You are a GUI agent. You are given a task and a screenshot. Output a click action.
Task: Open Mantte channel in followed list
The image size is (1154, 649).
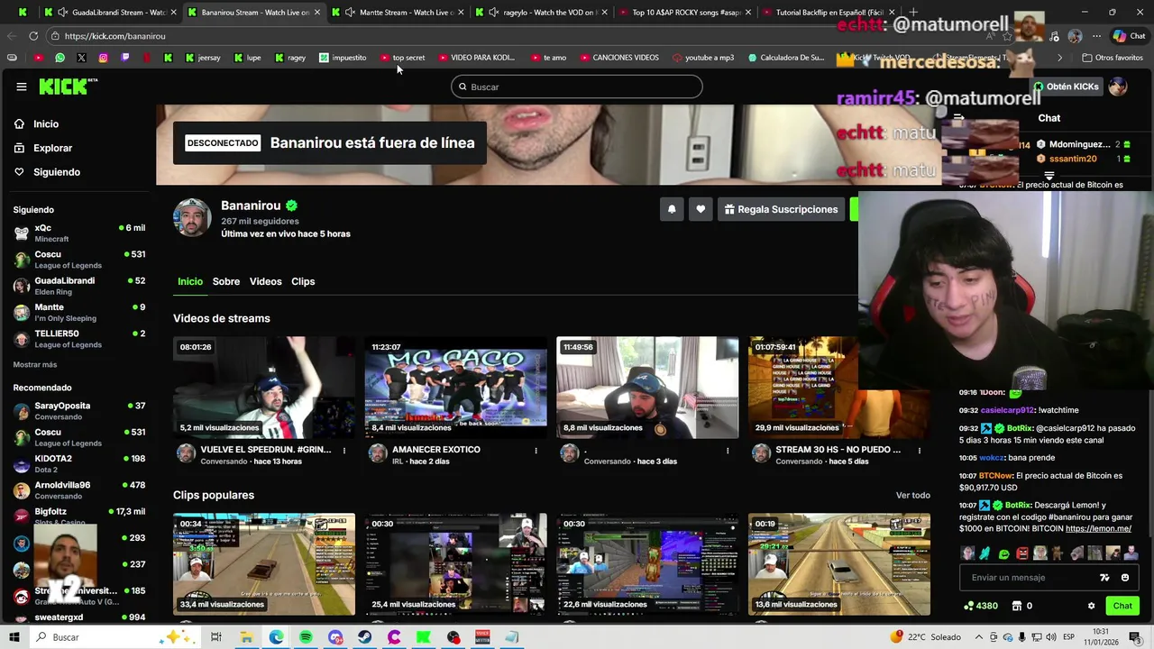(79, 312)
